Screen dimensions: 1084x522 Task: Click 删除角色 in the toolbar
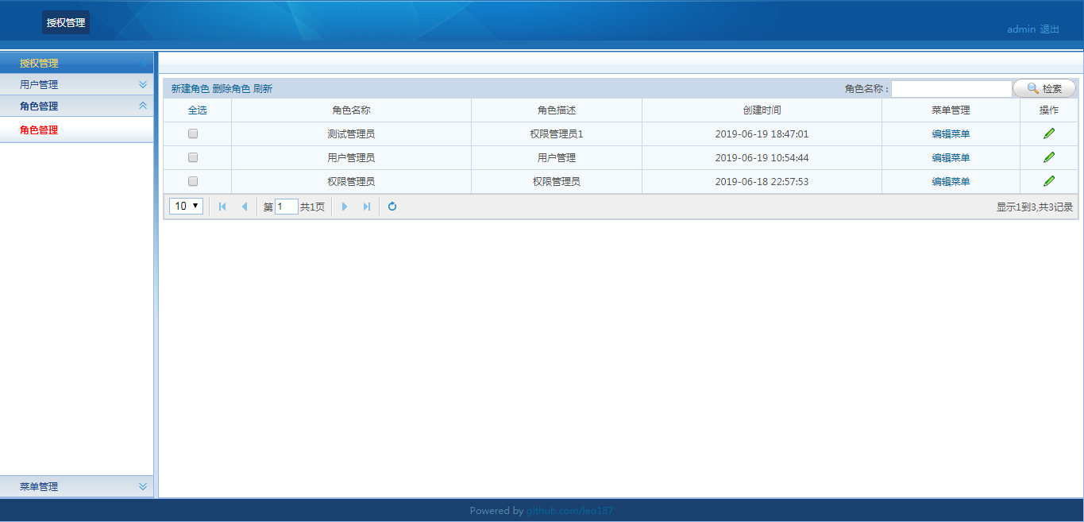click(231, 89)
